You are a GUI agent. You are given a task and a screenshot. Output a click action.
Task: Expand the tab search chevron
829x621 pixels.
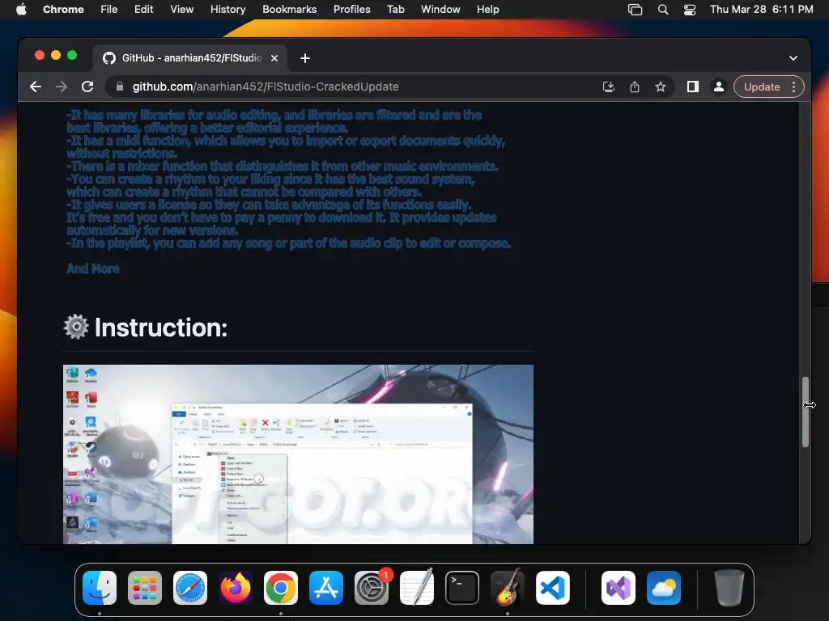(793, 58)
